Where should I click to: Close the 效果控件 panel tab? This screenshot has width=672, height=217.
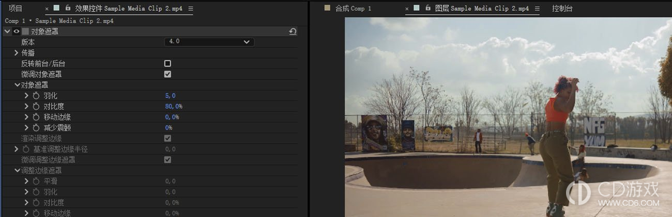[47, 9]
